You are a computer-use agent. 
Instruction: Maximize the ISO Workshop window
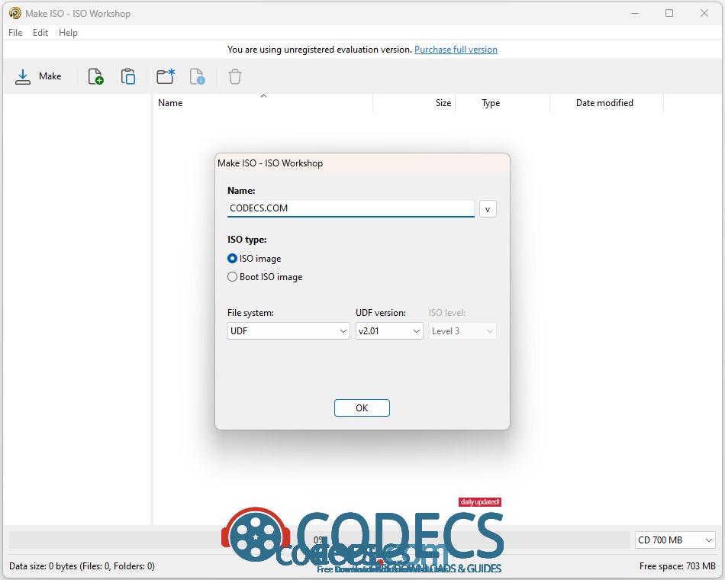click(669, 14)
